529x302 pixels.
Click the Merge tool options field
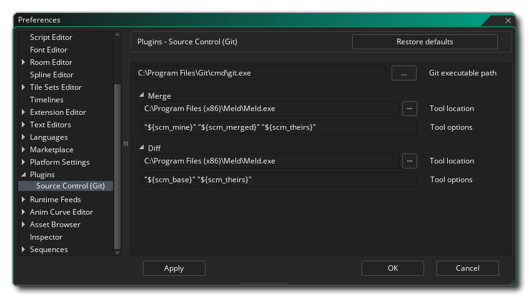click(x=279, y=127)
